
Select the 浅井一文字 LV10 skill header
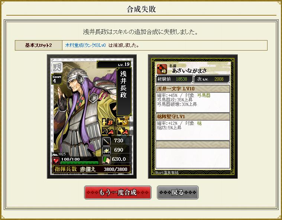tap(192, 88)
